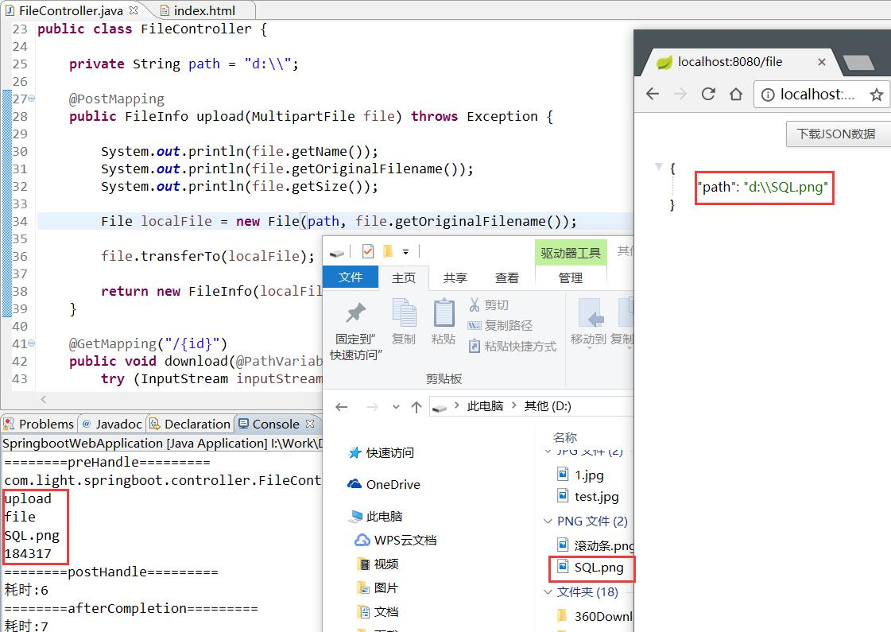Click the browser back arrow

coord(653,94)
